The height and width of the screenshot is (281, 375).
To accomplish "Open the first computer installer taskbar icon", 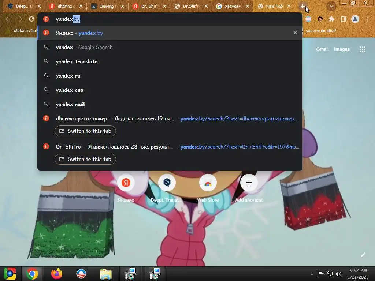I will (x=130, y=274).
